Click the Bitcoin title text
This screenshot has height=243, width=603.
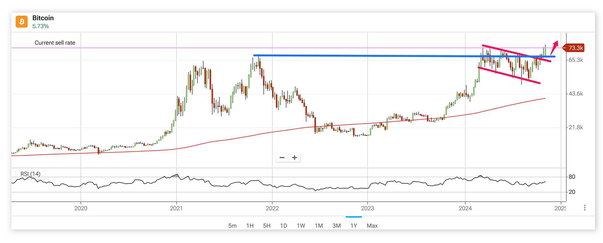tap(43, 18)
